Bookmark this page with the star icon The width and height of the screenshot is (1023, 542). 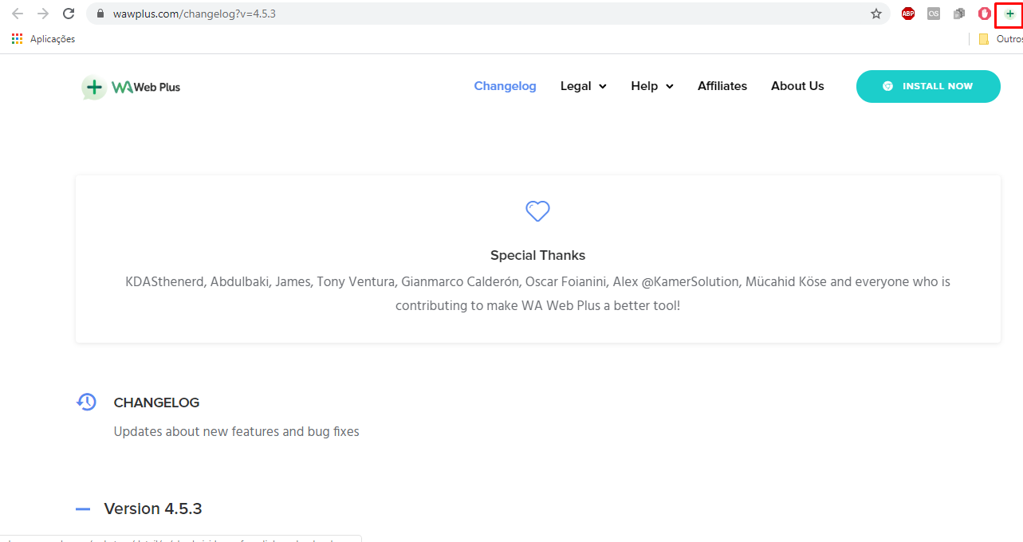coord(876,14)
